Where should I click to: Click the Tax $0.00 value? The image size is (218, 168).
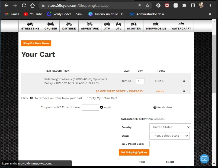tap(170, 162)
